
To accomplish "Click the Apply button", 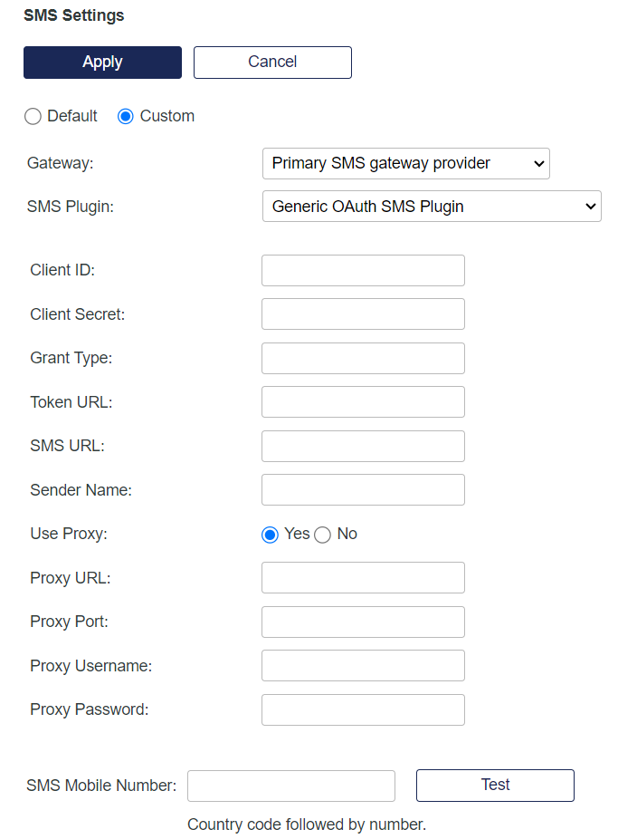I will pyautogui.click(x=102, y=63).
